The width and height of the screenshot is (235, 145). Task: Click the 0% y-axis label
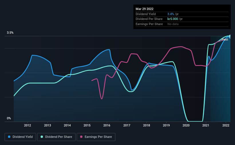pyautogui.click(x=9, y=118)
